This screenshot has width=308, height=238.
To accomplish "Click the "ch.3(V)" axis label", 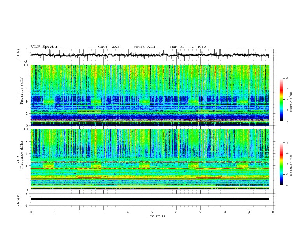I will (19, 199).
